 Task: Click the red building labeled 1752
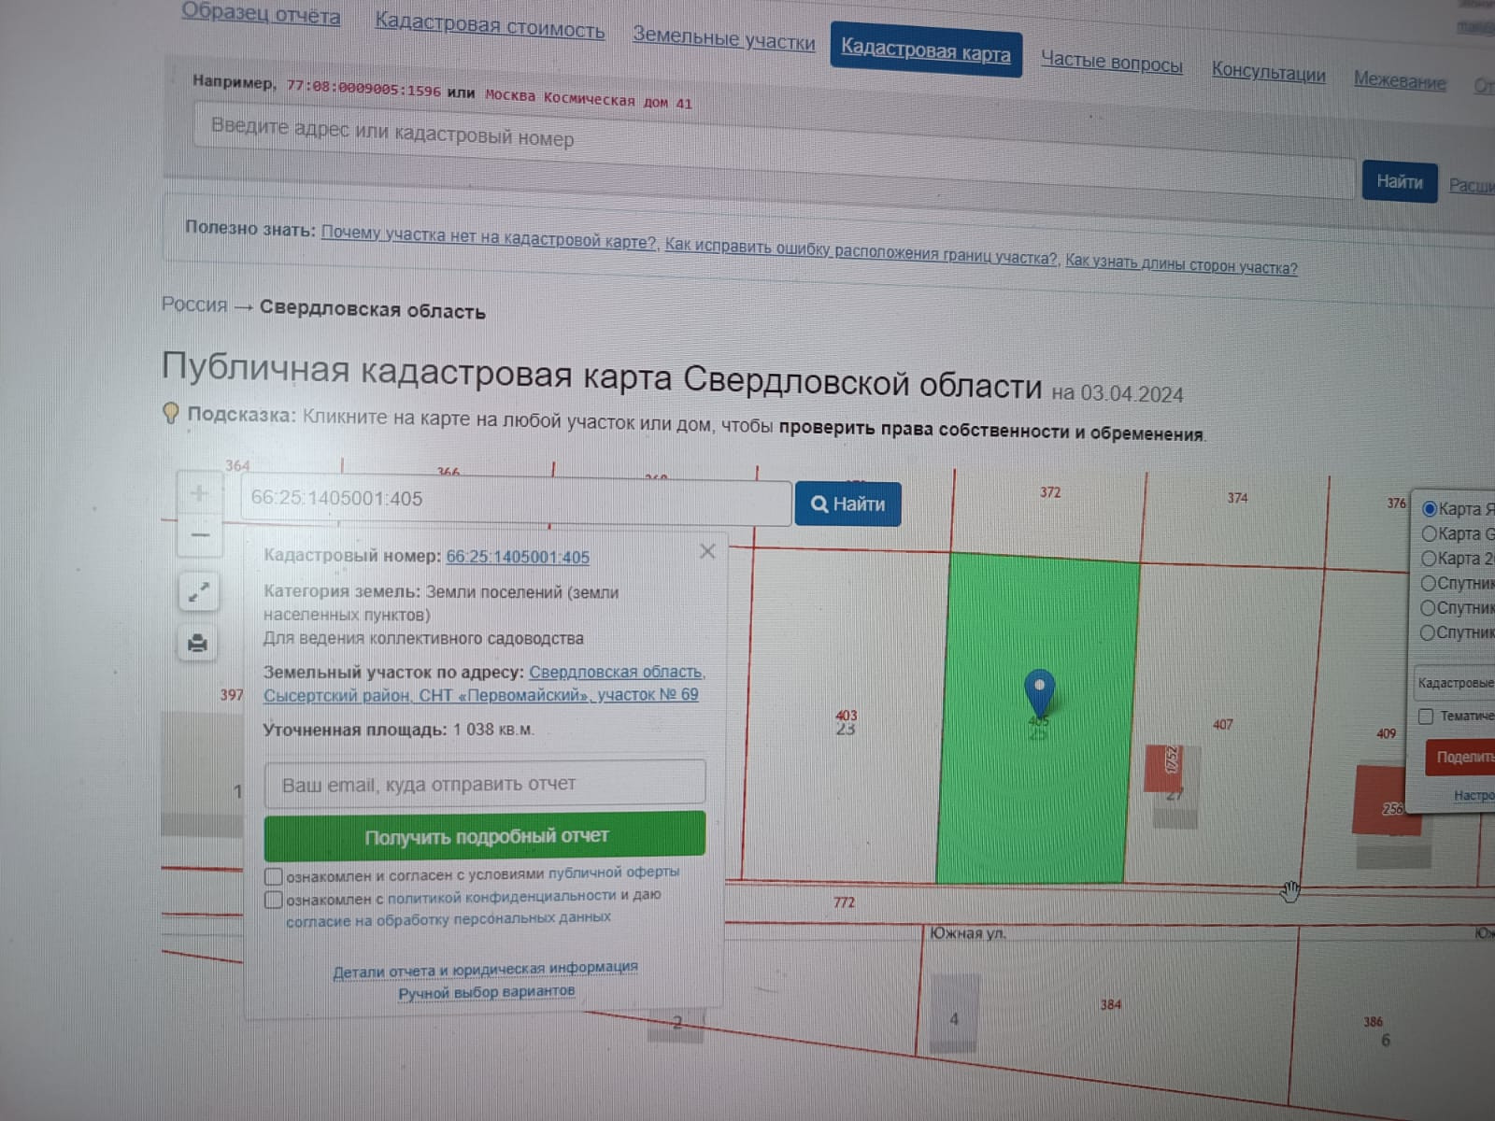click(x=1164, y=767)
